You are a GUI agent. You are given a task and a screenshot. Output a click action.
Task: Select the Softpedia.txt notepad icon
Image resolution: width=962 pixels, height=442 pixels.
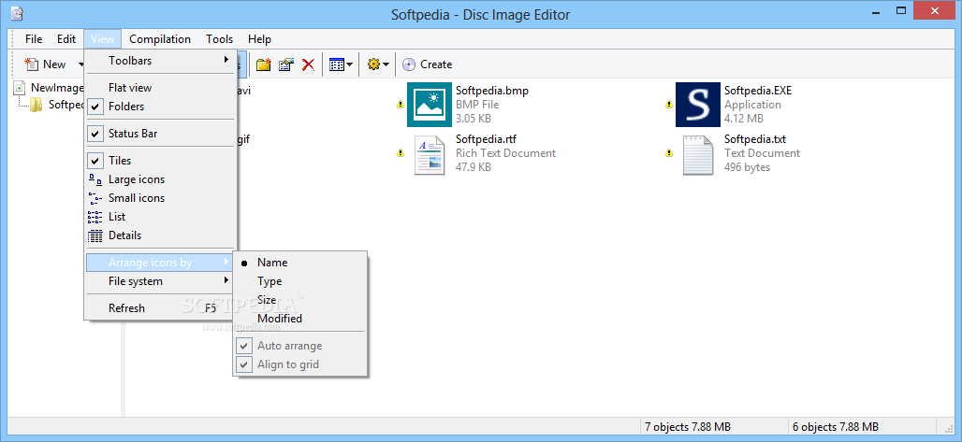[x=698, y=154]
